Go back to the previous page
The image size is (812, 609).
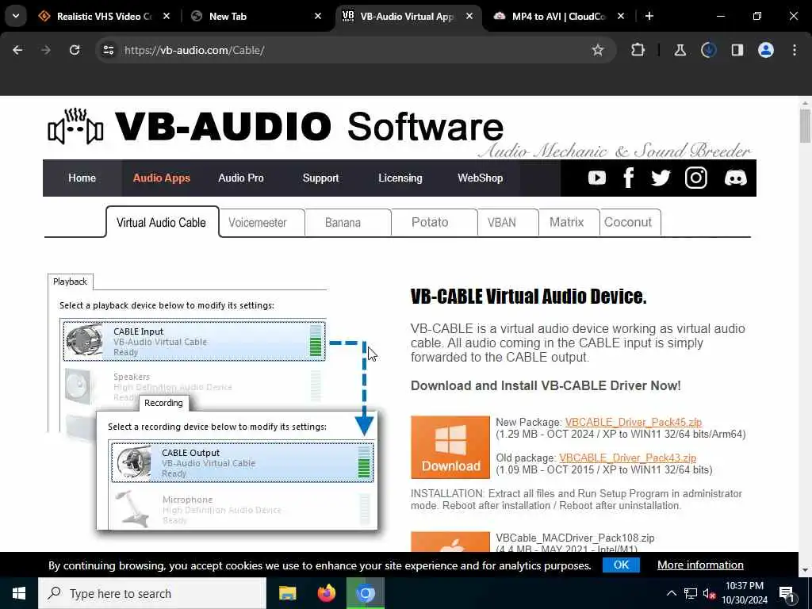(17, 50)
